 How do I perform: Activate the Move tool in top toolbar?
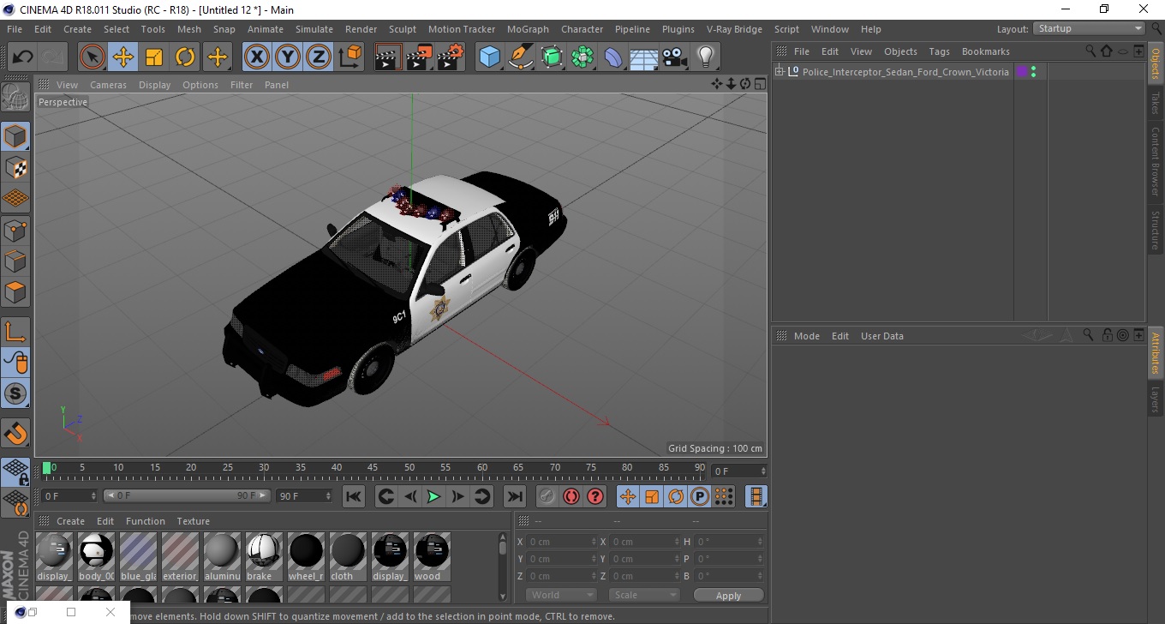[x=123, y=57]
